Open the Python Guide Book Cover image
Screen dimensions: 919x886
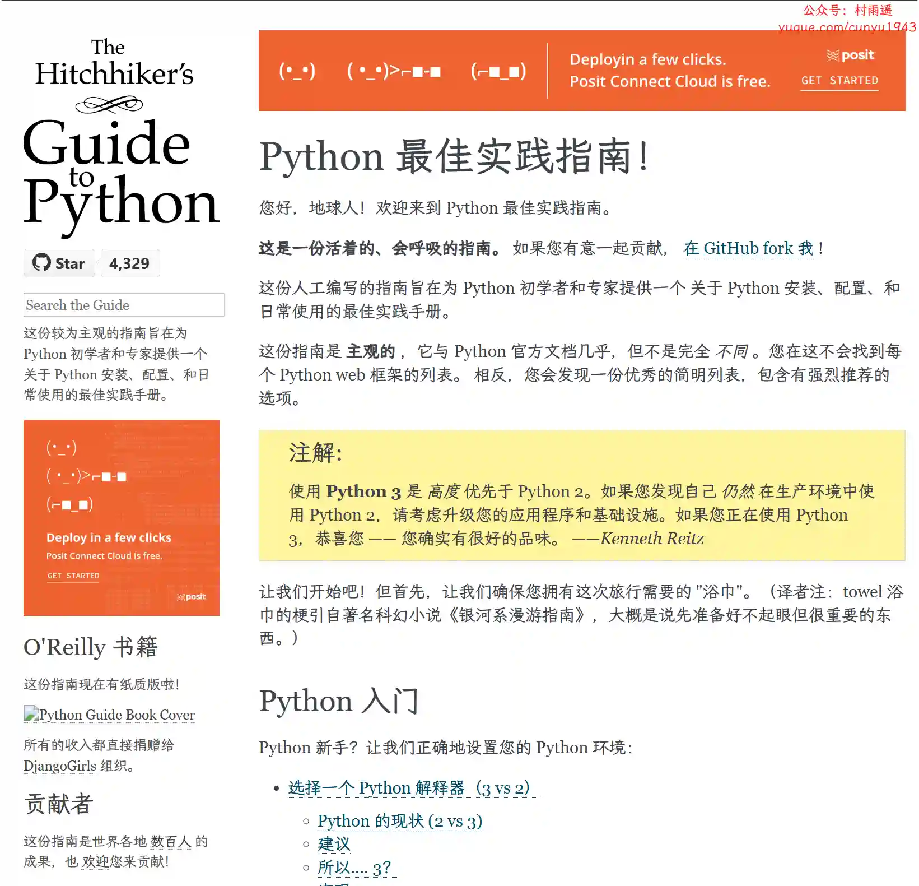pyautogui.click(x=109, y=715)
